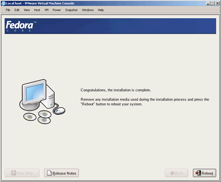Image resolution: width=221 pixels, height=182 pixels.
Task: Click the icon on the Reboot button
Action: (x=197, y=173)
